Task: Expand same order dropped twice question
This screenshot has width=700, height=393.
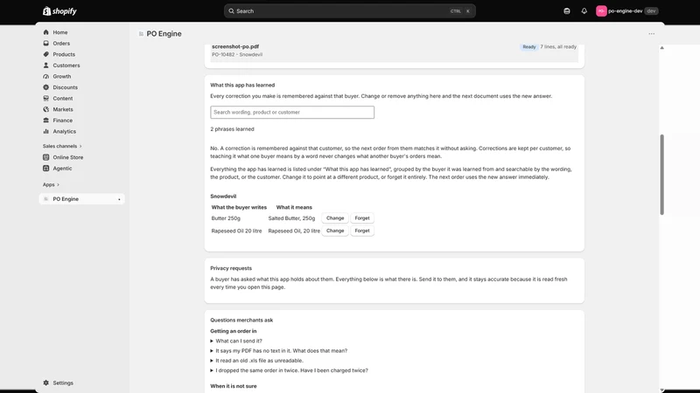Action: 289,370
